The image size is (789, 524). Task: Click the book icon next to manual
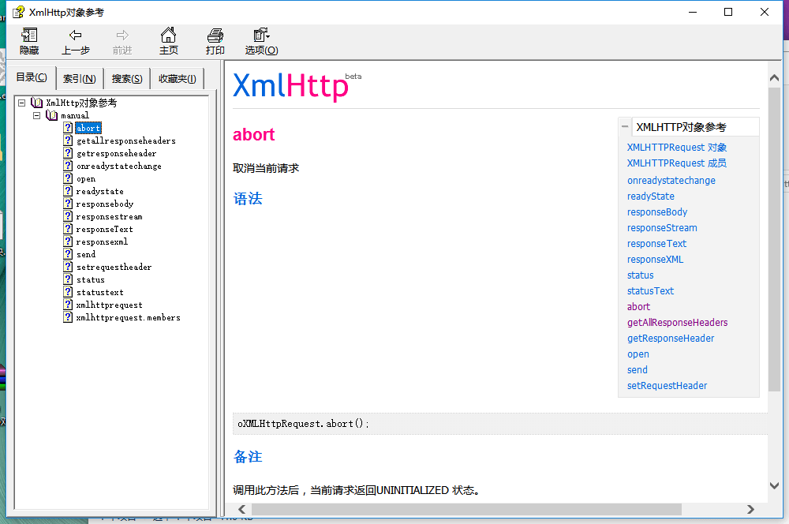52,114
